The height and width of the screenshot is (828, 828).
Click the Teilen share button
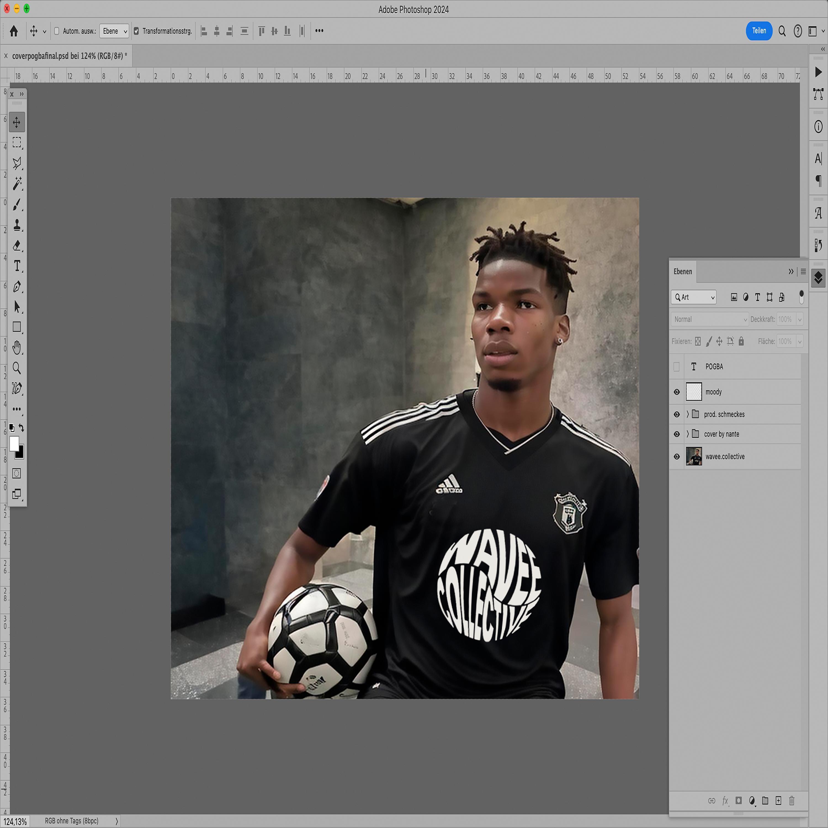coord(758,31)
